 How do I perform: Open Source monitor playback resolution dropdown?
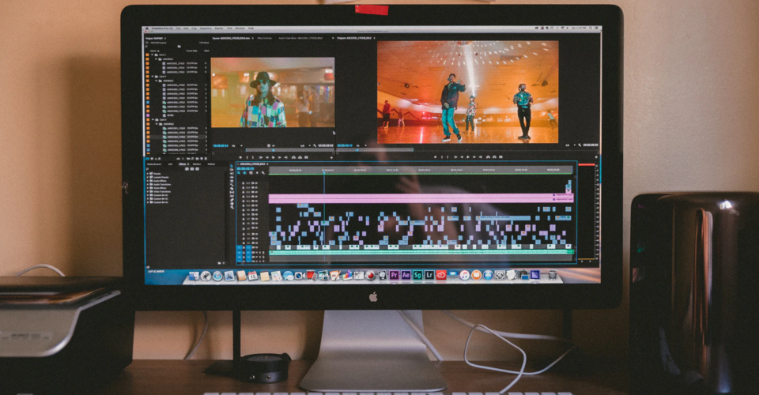click(x=306, y=145)
